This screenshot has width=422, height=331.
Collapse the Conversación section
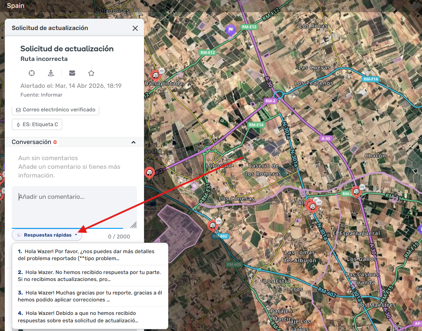[x=133, y=142]
